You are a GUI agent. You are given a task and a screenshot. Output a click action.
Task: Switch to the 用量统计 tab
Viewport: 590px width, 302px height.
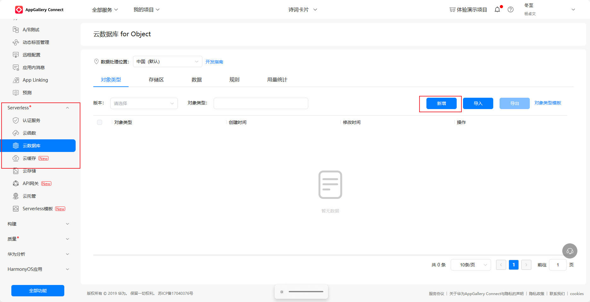click(x=277, y=80)
